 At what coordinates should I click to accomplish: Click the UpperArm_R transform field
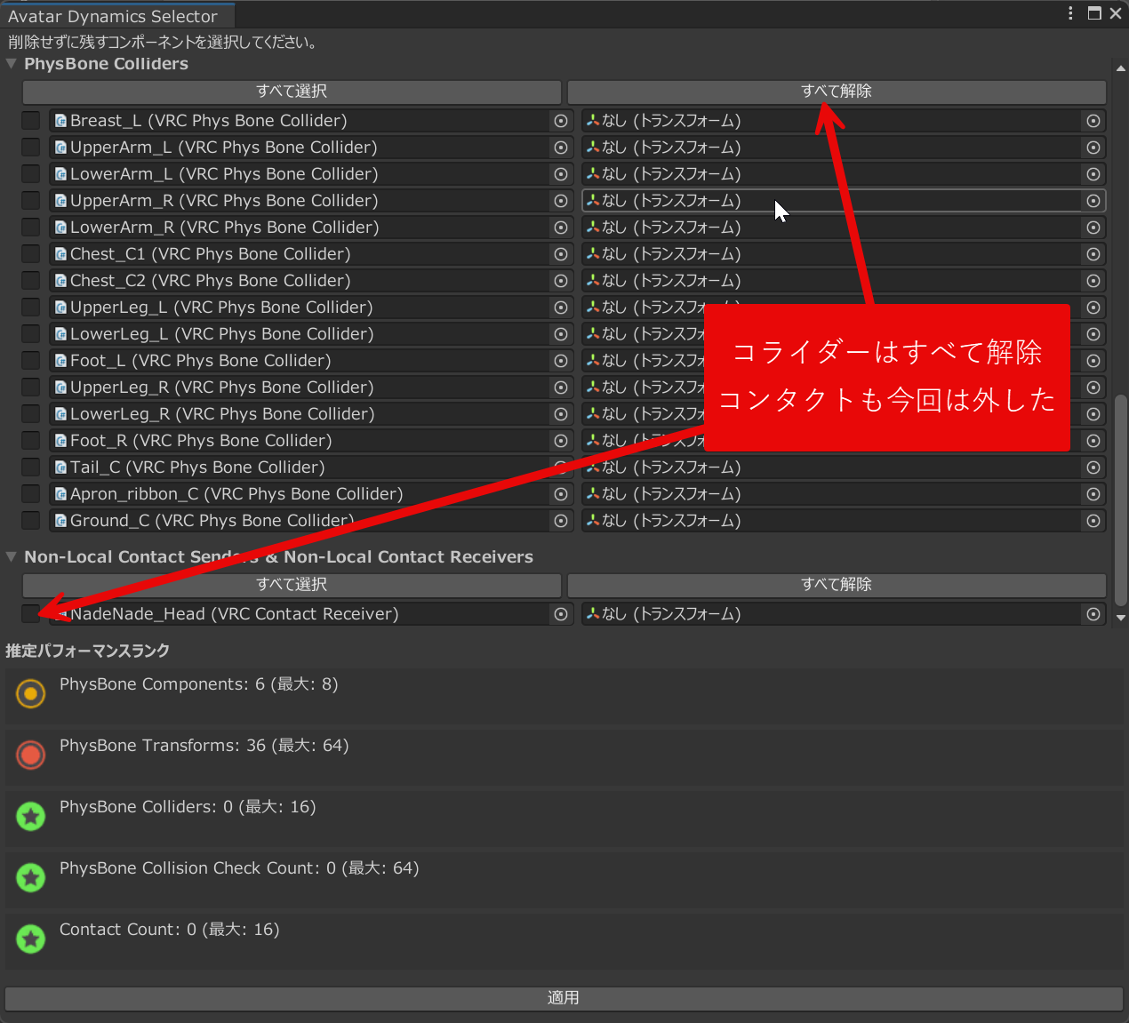click(x=831, y=201)
